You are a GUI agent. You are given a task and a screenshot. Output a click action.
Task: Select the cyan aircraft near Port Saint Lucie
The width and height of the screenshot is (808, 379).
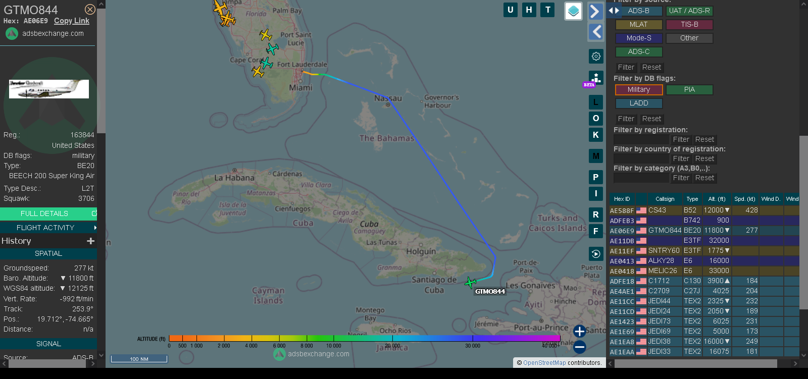(272, 48)
